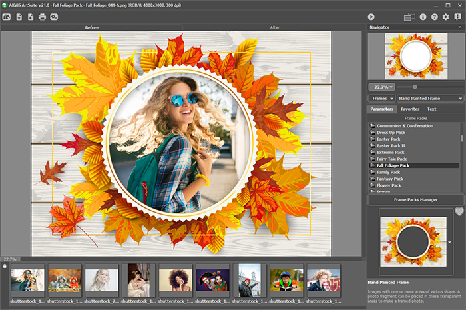Screen dimensions: 466x310
Task: Run processing with the play button
Action: (371, 17)
